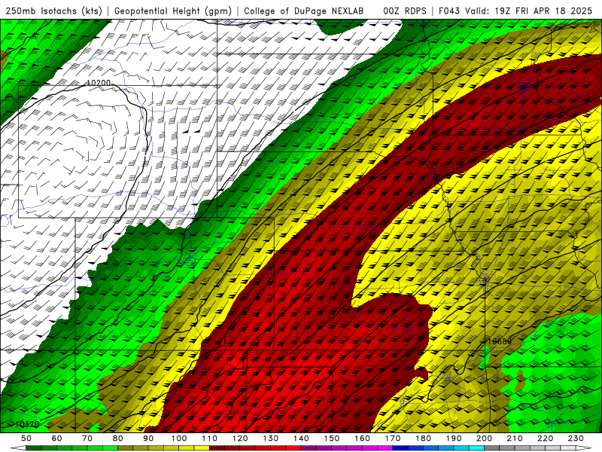Click the 130 value on the color scale
This screenshot has height=452, width=602.
[x=271, y=438]
